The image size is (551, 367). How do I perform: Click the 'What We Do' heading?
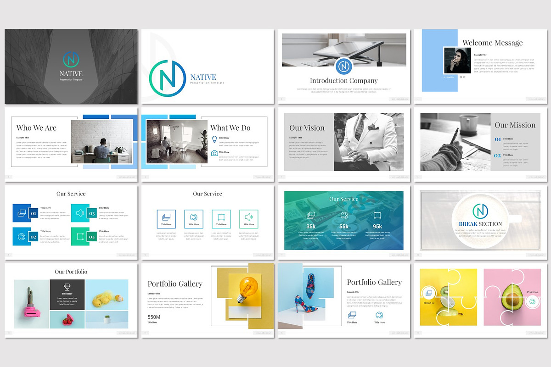click(231, 128)
